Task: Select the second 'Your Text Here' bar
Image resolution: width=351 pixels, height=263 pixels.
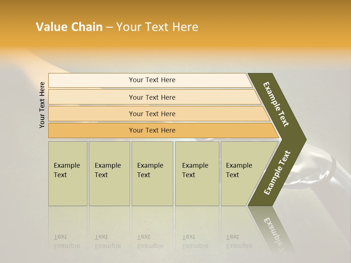Action: tap(154, 97)
